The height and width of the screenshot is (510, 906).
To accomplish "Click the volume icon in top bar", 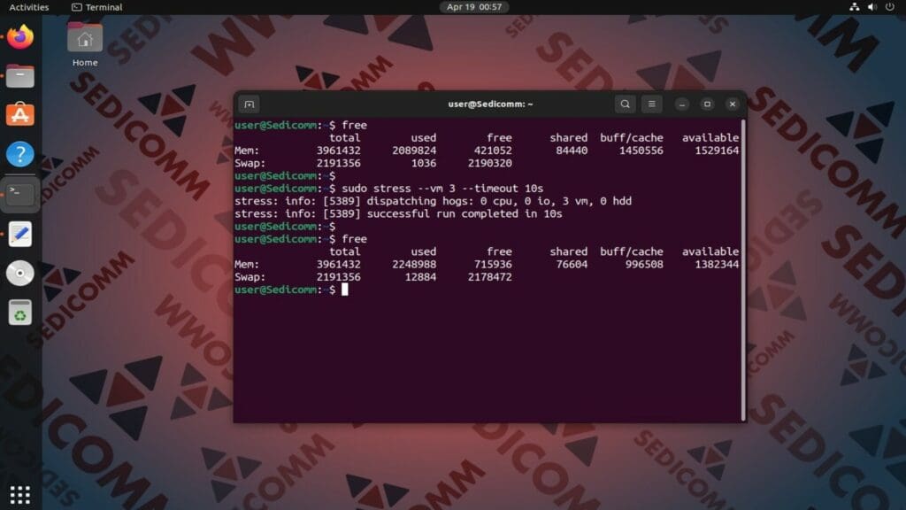I will (871, 7).
